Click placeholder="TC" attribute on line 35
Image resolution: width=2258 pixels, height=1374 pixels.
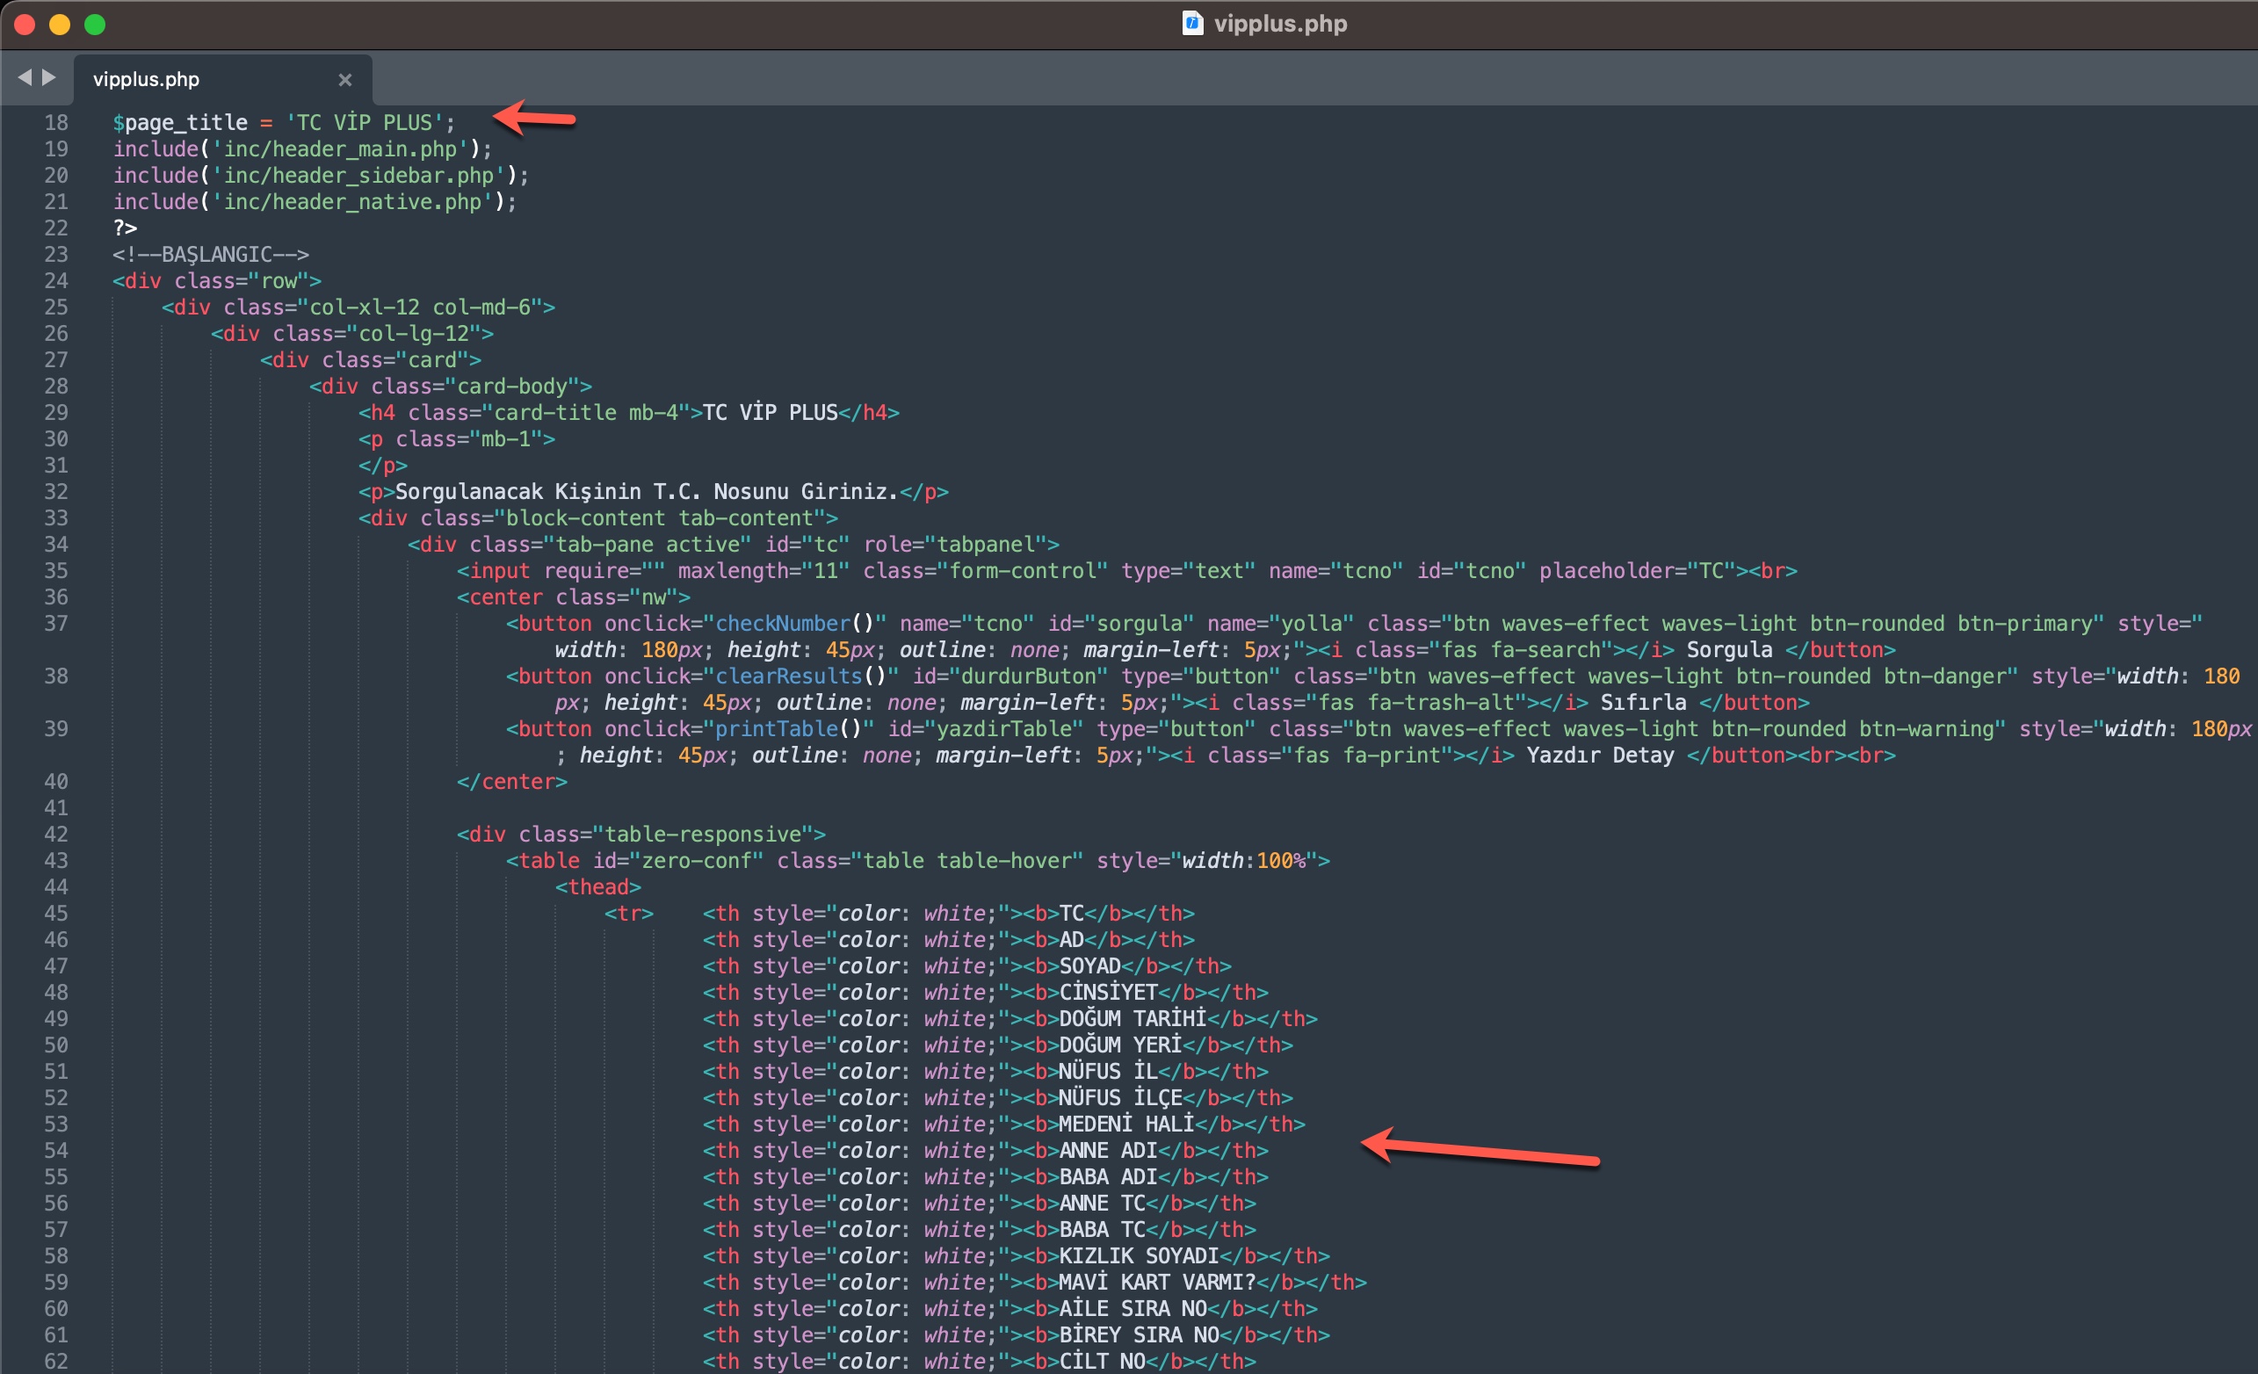1638,571
